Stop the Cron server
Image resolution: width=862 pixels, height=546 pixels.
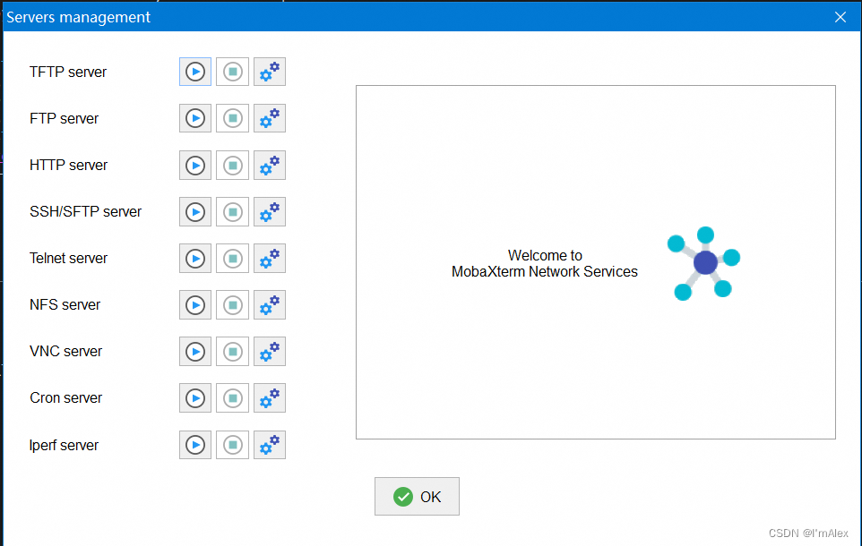coord(233,397)
